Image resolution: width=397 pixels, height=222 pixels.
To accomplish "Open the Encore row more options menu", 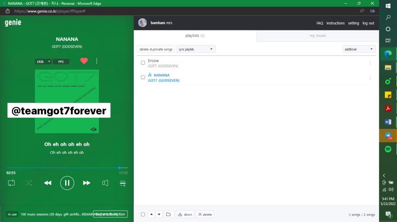I will click(370, 63).
